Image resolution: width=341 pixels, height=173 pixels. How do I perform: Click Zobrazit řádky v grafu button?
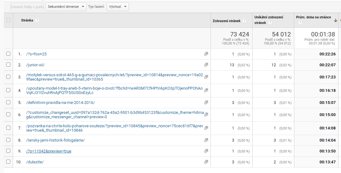[27, 7]
